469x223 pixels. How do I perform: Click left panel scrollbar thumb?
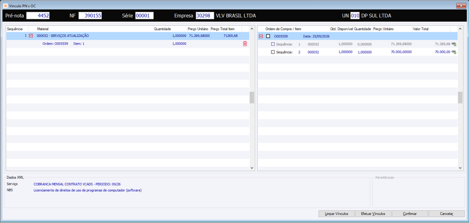[252, 97]
